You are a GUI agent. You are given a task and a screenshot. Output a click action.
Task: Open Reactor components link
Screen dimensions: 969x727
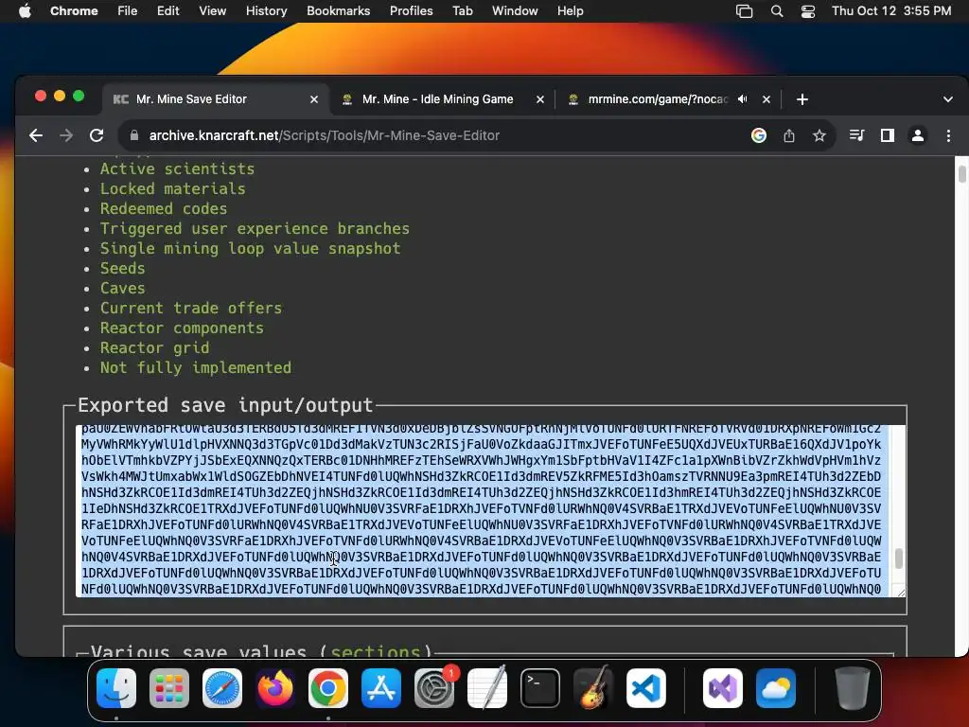tap(182, 328)
